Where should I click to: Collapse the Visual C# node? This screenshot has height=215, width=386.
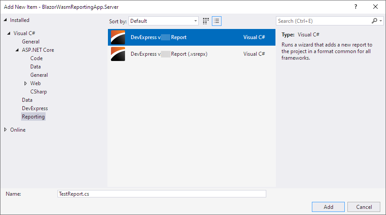coord(9,33)
